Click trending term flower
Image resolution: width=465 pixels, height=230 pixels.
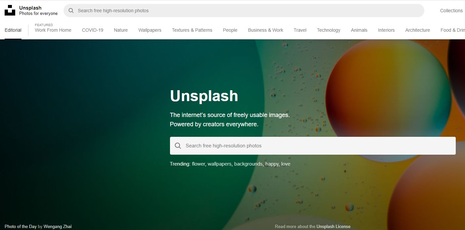pos(198,164)
